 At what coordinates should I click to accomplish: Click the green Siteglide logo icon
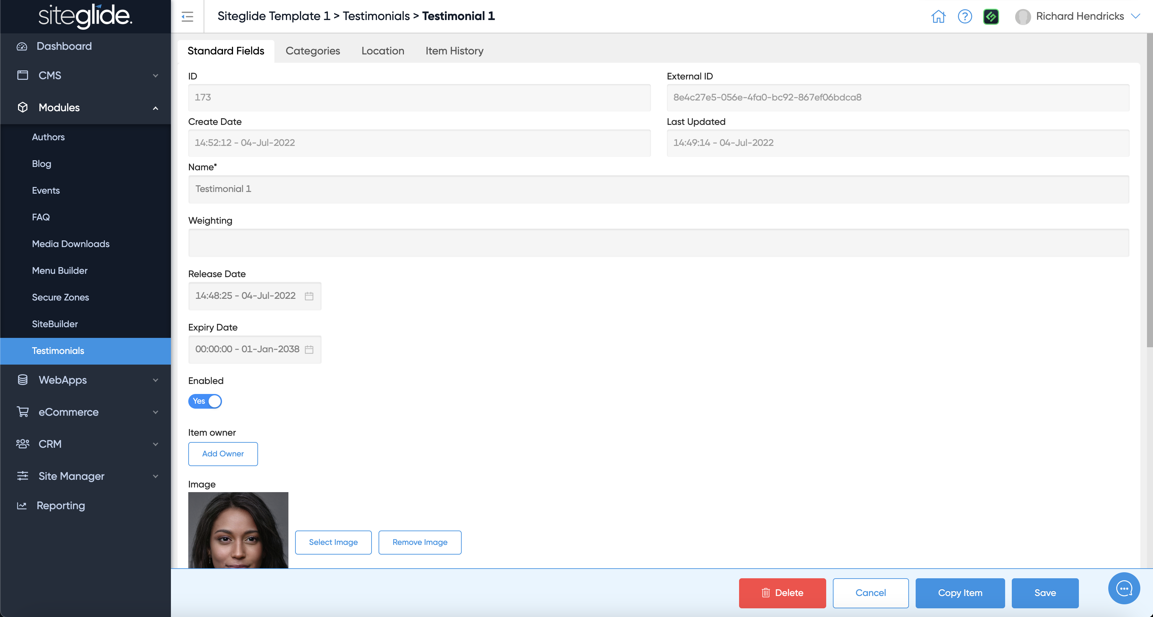(991, 17)
